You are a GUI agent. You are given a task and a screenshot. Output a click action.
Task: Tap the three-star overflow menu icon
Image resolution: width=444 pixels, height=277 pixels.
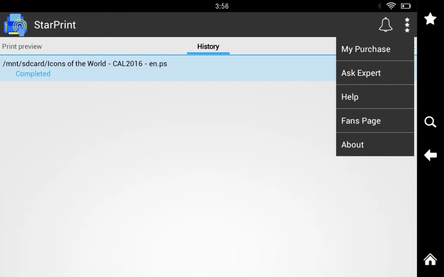tap(407, 25)
